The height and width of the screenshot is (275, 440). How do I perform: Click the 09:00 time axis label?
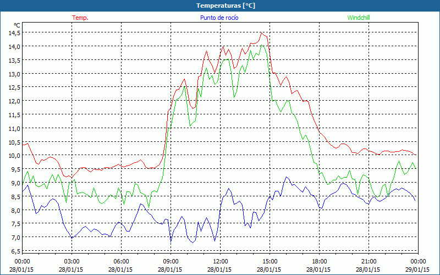click(170, 262)
